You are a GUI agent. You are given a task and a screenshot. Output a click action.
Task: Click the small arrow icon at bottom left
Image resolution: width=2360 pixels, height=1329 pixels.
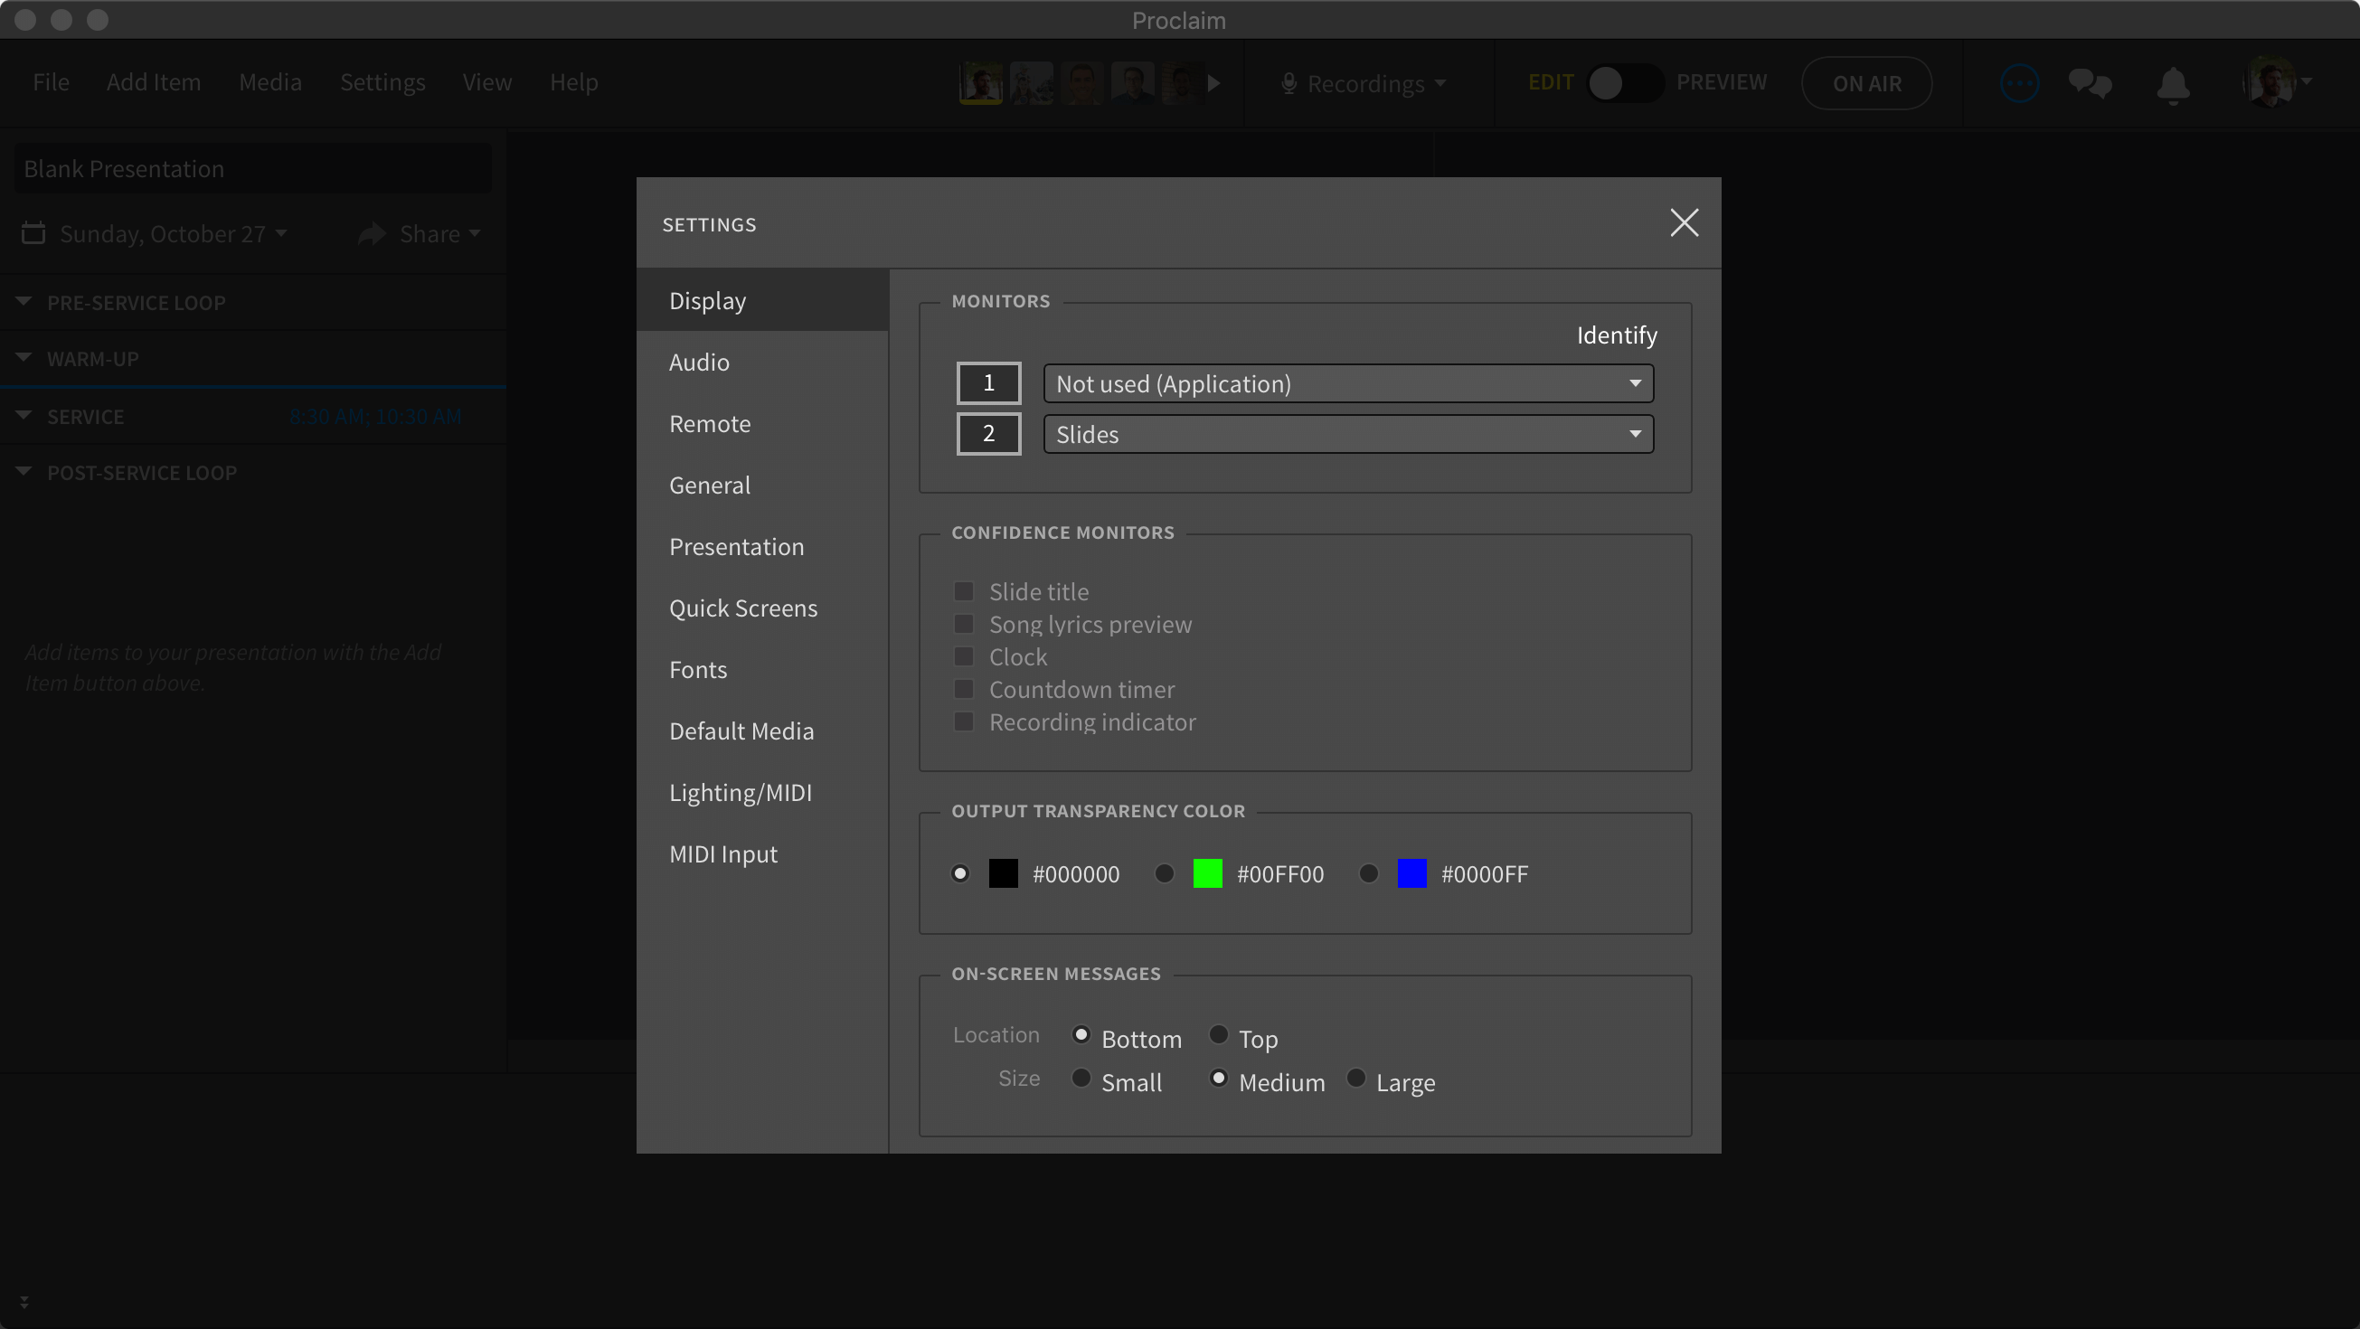pos(24,1302)
